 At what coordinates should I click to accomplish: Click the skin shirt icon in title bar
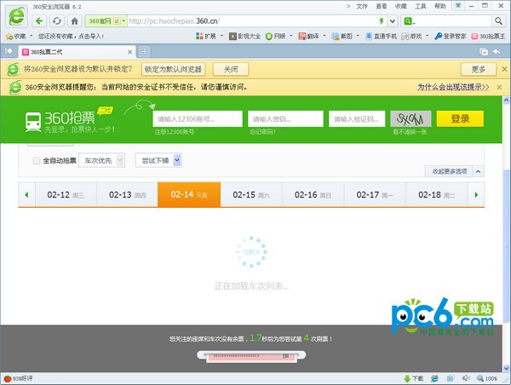coord(458,6)
